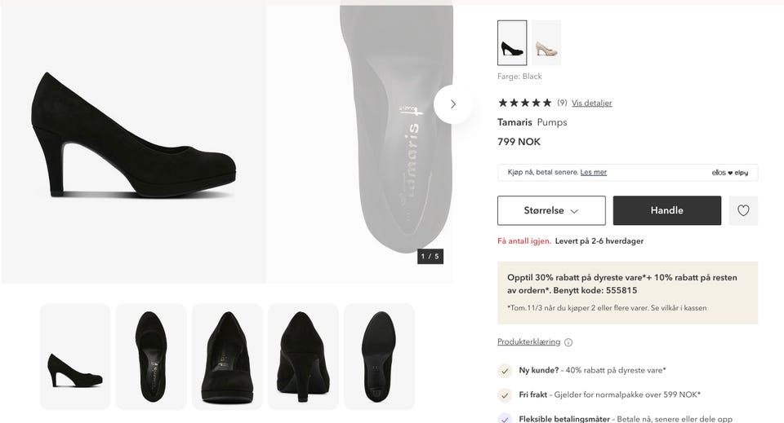The width and height of the screenshot is (784, 423).
Task: Select the side-view shoe thumbnail
Action: [75, 357]
